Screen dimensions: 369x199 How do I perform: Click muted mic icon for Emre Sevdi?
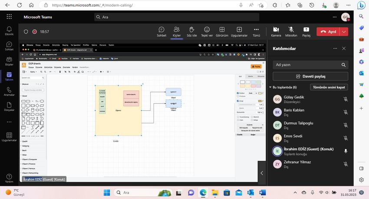pos(346,138)
